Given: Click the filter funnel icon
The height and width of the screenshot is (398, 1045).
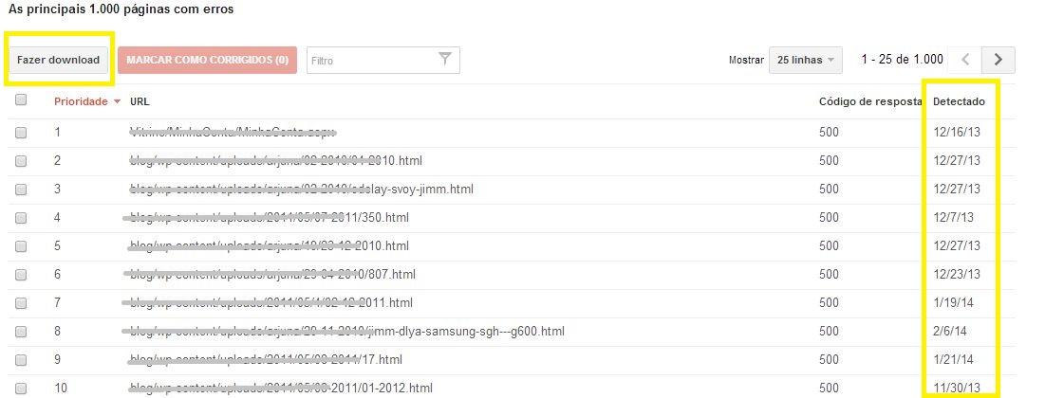Looking at the screenshot, I should (445, 59).
